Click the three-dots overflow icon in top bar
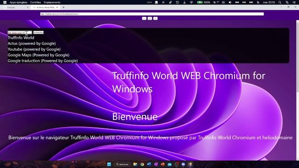 (149, 2)
